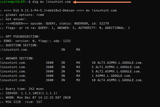
Task: Click 'ANSWER: 5' in the flags line
Action: click(x=66, y=28)
